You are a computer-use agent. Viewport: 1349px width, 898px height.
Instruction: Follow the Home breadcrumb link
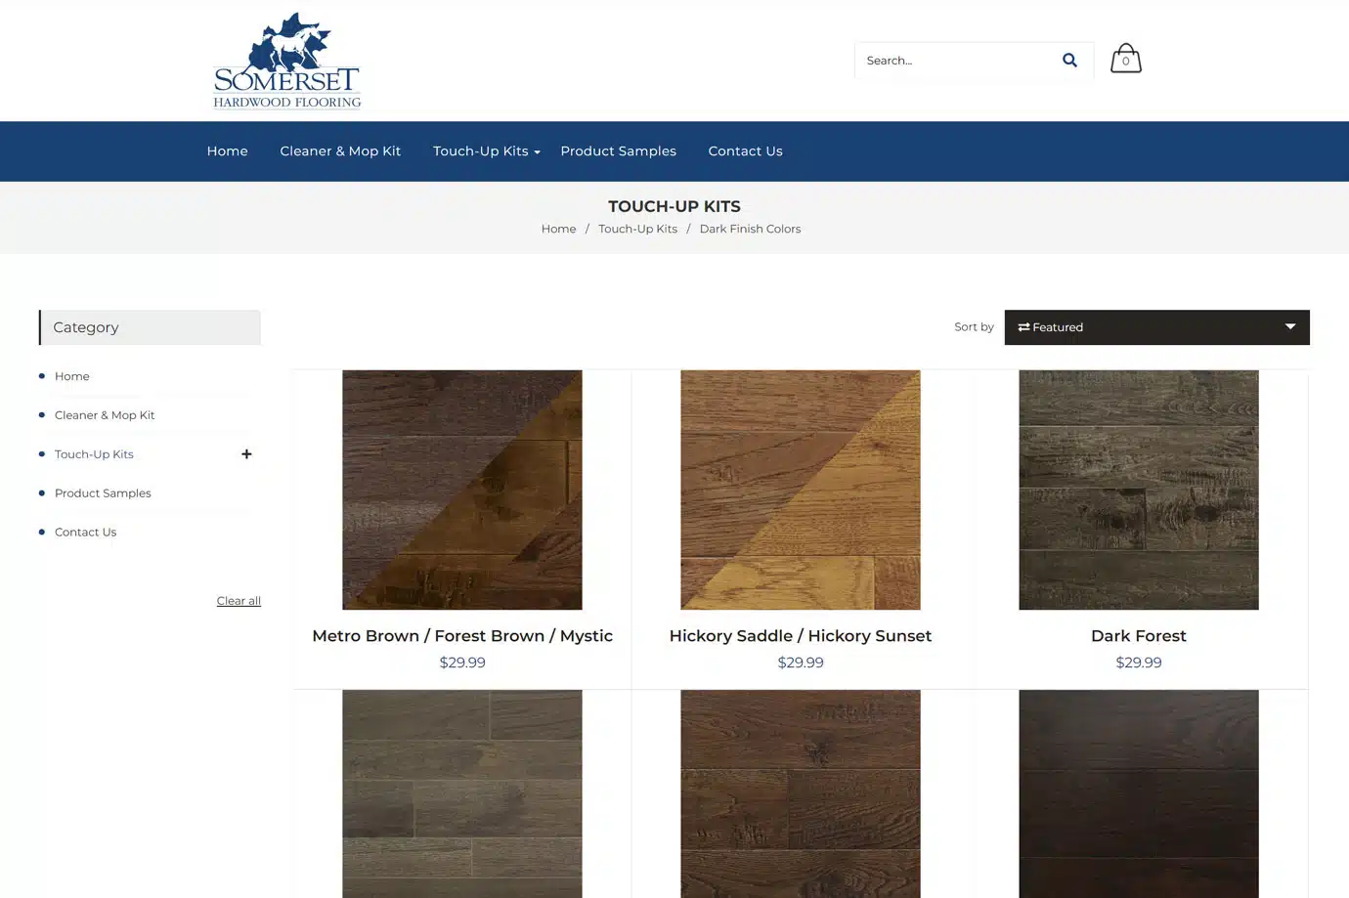[x=558, y=229]
